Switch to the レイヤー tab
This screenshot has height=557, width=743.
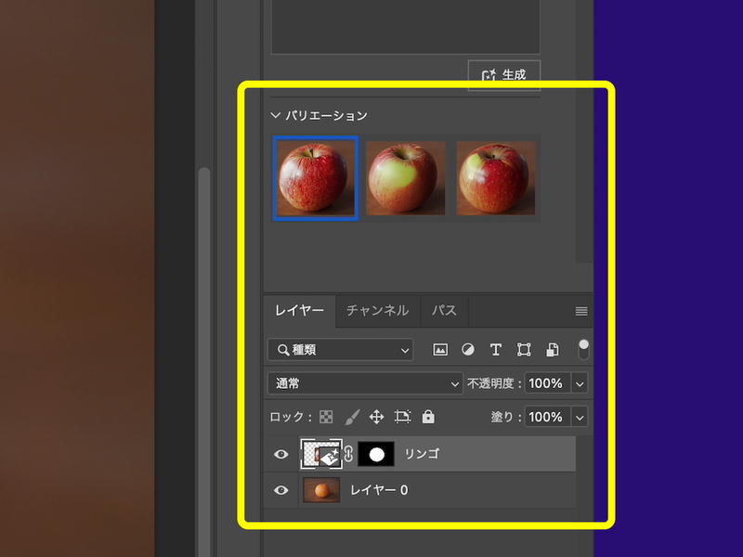click(x=299, y=311)
